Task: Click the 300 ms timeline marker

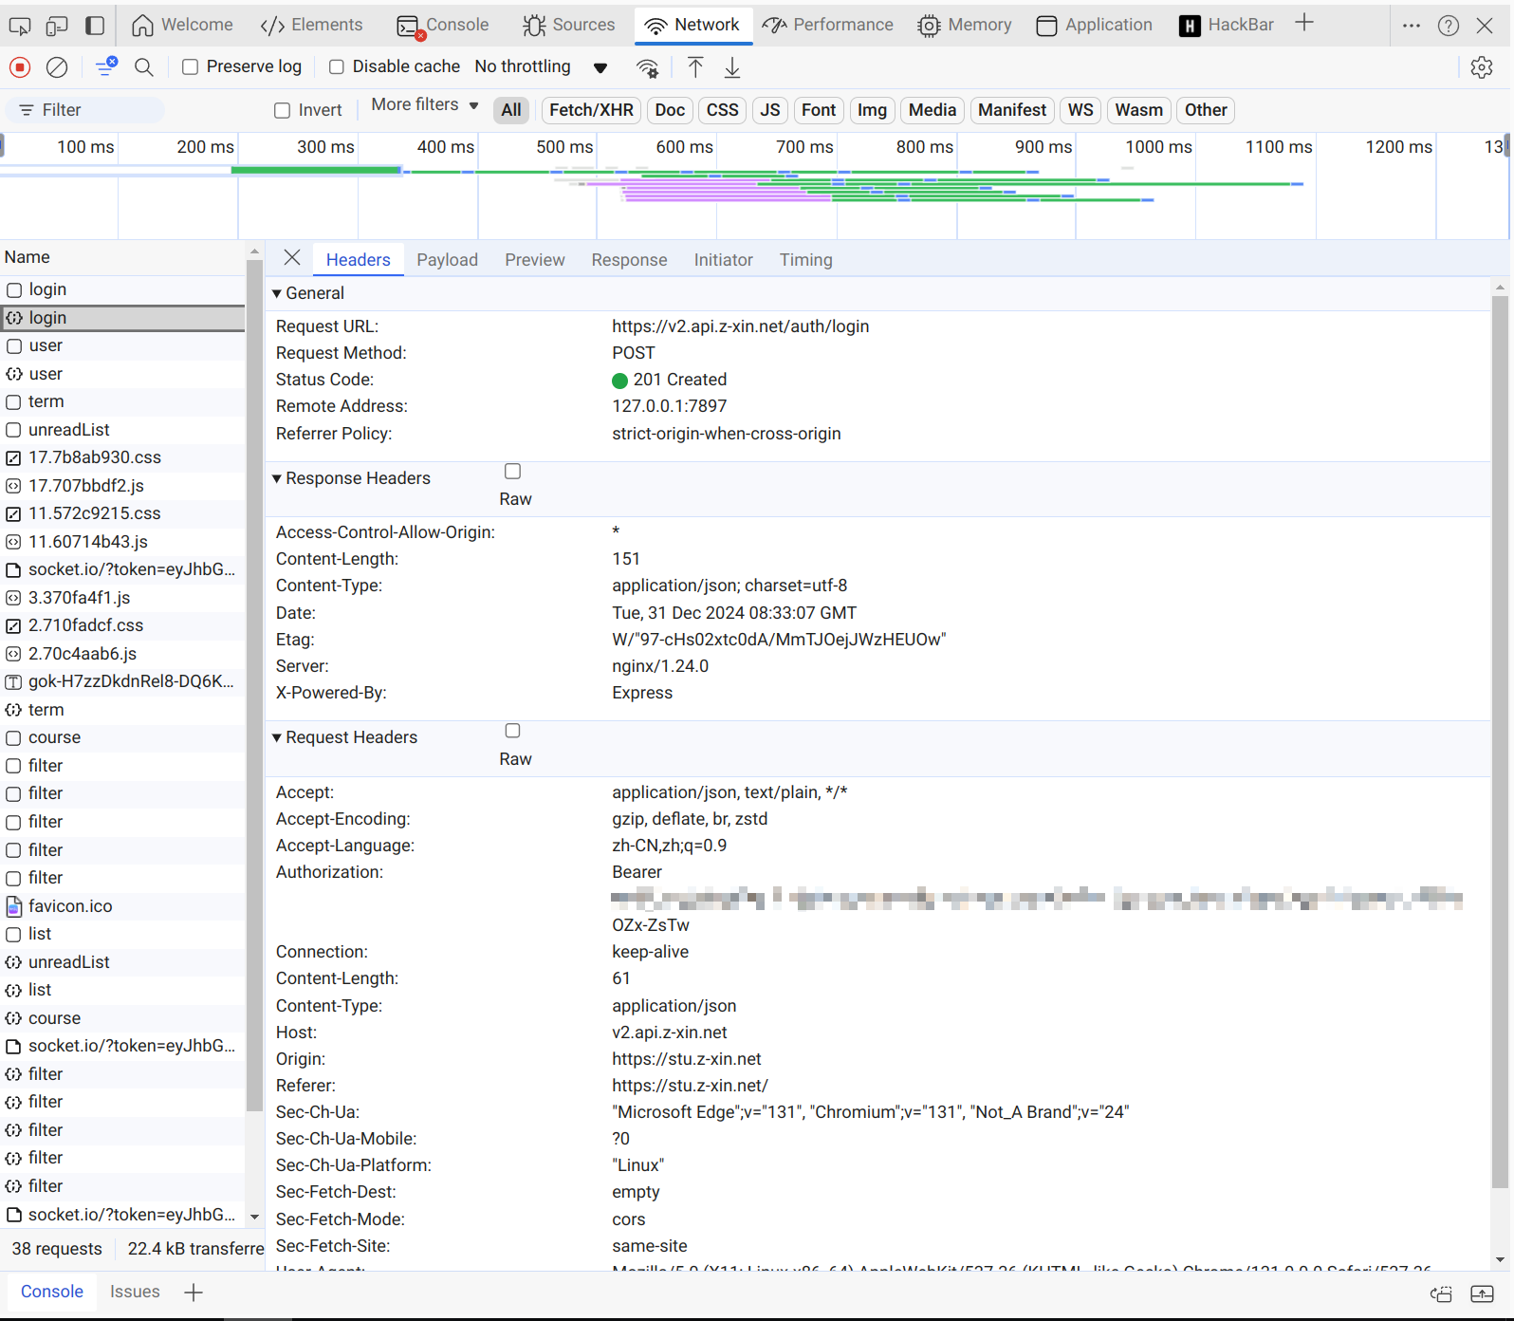Action: pyautogui.click(x=325, y=147)
